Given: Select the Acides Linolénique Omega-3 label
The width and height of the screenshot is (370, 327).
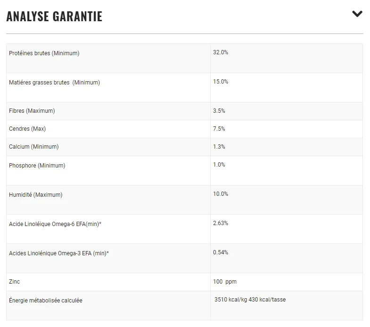Looking at the screenshot, I should point(59,253).
